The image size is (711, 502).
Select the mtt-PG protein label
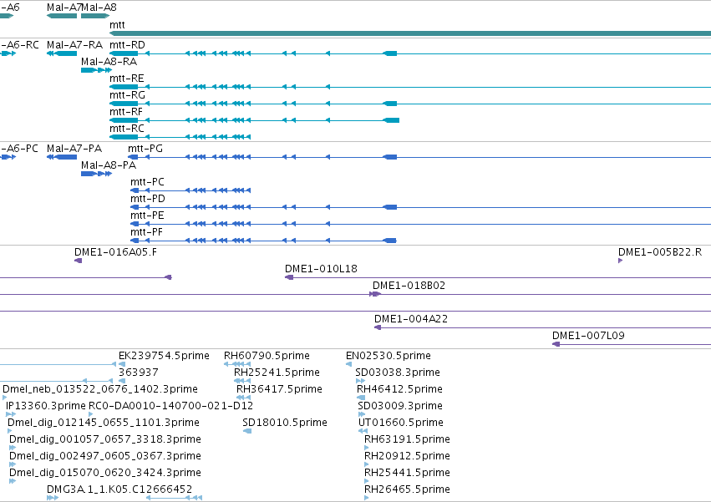pos(145,149)
